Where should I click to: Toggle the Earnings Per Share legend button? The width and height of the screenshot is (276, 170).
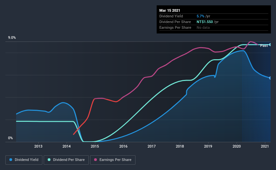pos(113,160)
